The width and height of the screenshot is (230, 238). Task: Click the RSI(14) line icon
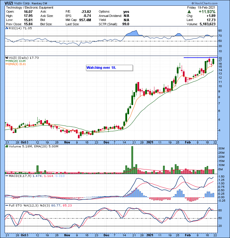click(x=7, y=28)
